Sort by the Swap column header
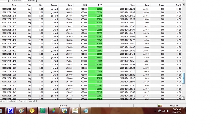The height and width of the screenshot is (139, 223). click(162, 5)
